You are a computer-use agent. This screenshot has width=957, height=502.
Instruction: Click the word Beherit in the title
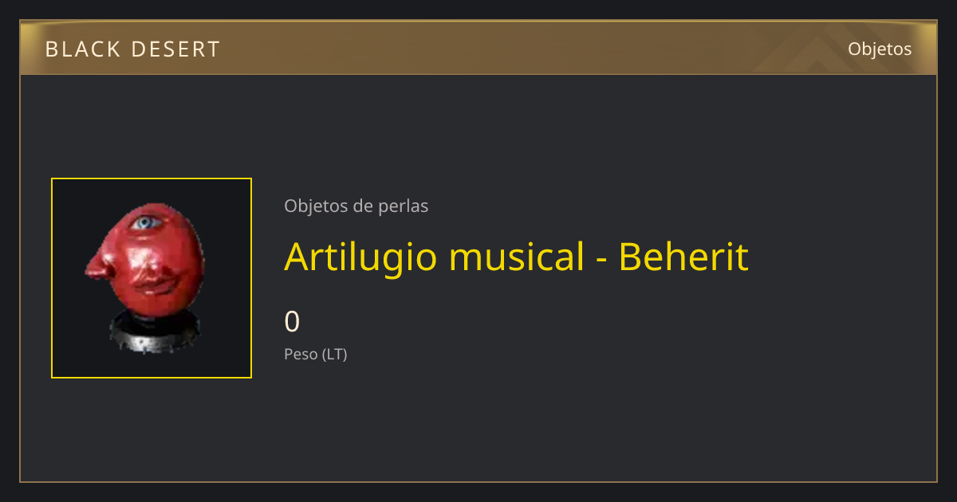pyautogui.click(x=683, y=257)
